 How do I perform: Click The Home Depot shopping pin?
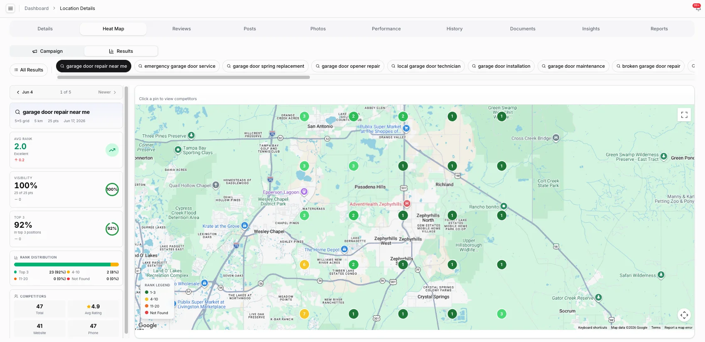coord(344,249)
